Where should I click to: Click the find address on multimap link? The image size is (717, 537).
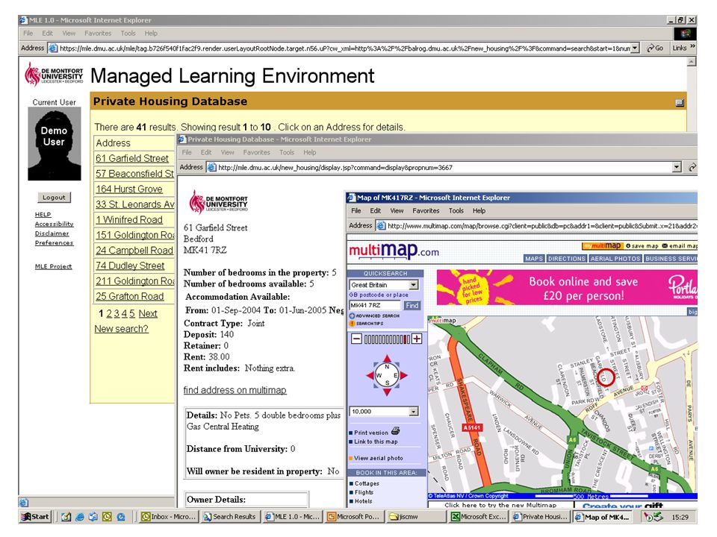click(x=235, y=390)
